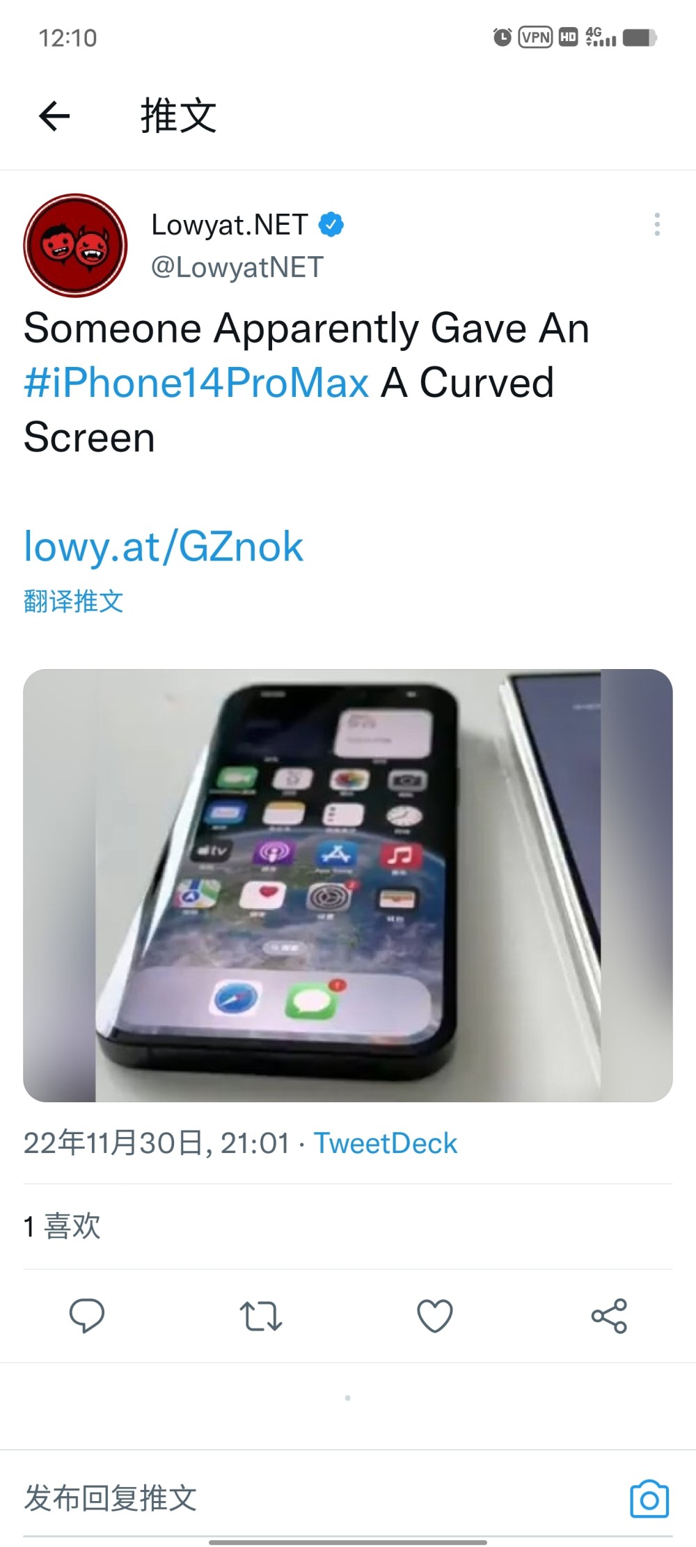Tap the back arrow icon
Viewport: 696px width, 1547px height.
(x=54, y=116)
